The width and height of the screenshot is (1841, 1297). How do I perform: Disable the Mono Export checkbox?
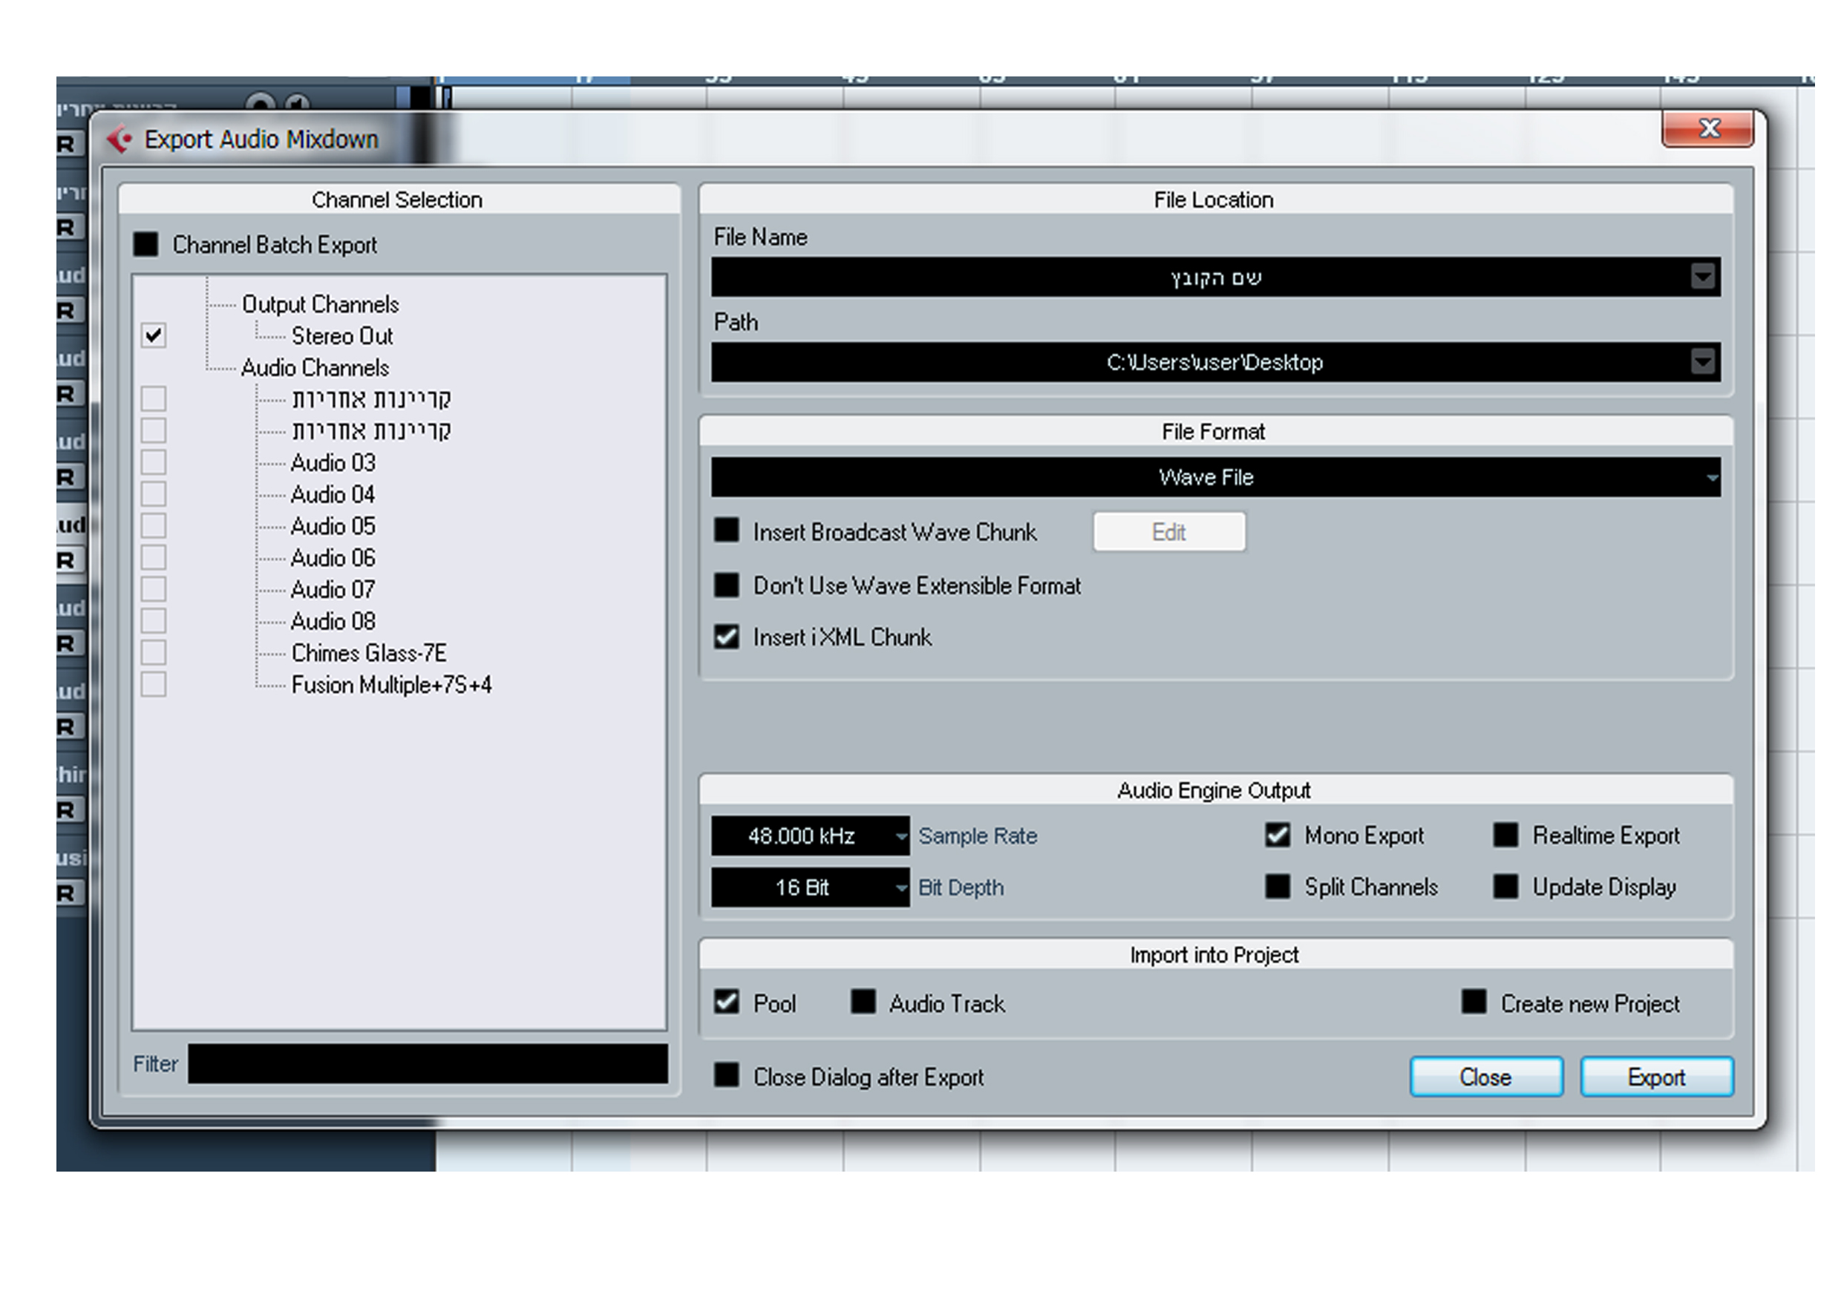pos(1278,835)
